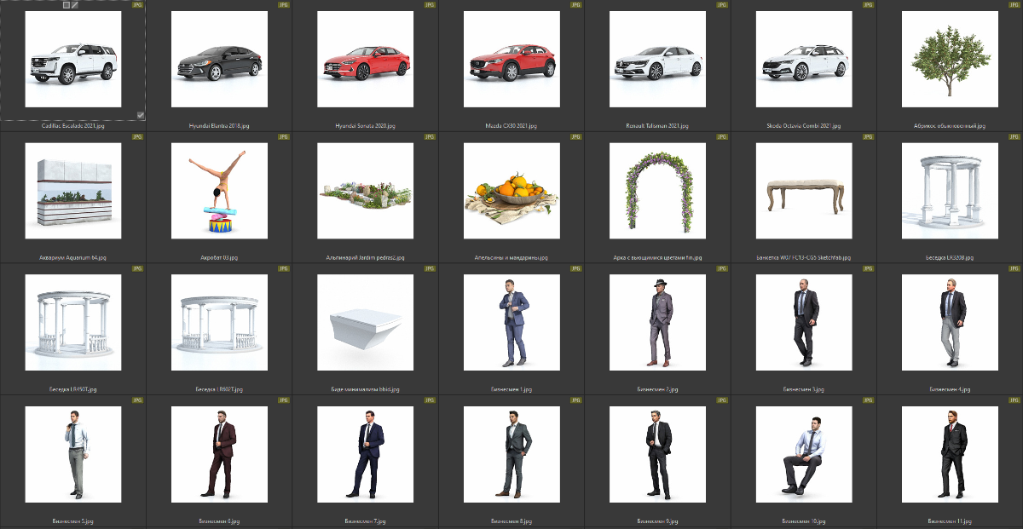Select the flower arch thumbnail

point(657,191)
